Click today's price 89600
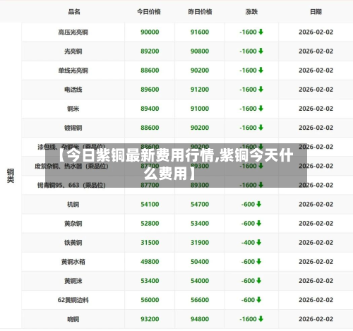 point(150,90)
